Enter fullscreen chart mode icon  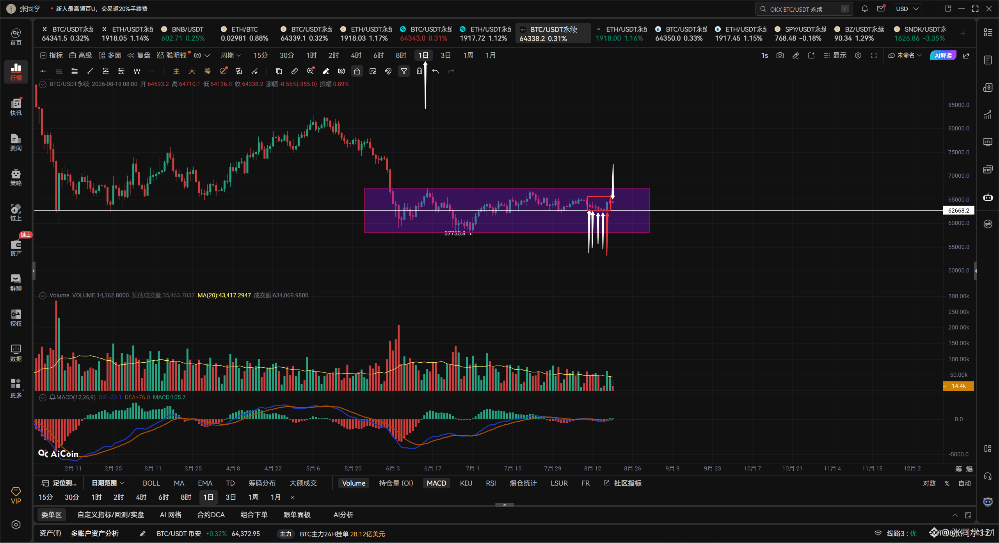[874, 55]
